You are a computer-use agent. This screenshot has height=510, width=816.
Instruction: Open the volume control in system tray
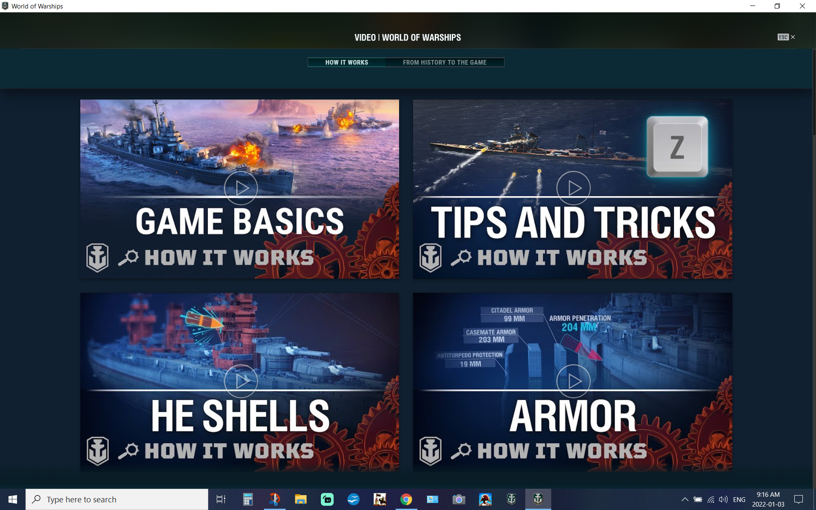coord(723,499)
